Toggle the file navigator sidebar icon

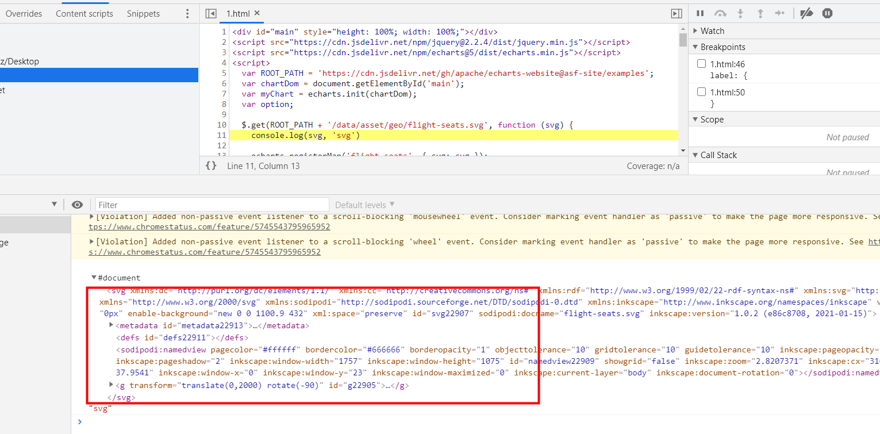coord(211,13)
